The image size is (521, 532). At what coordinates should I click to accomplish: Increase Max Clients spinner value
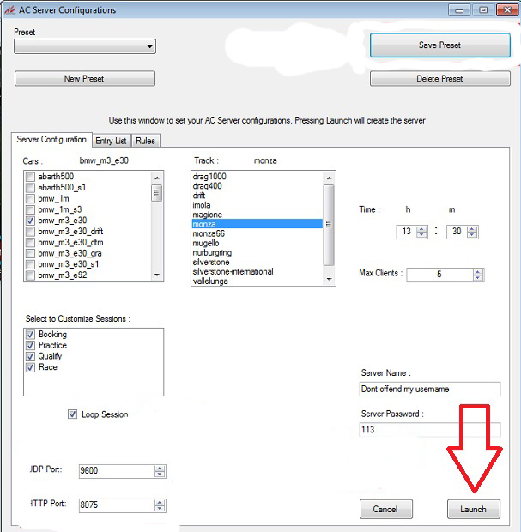click(x=478, y=271)
